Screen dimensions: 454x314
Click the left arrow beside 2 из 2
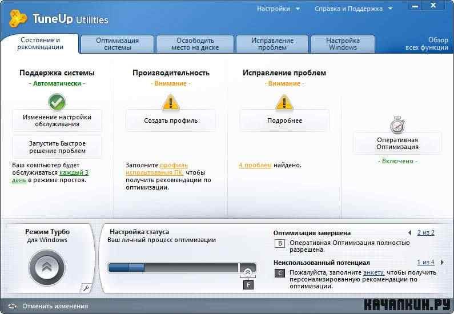pos(409,232)
